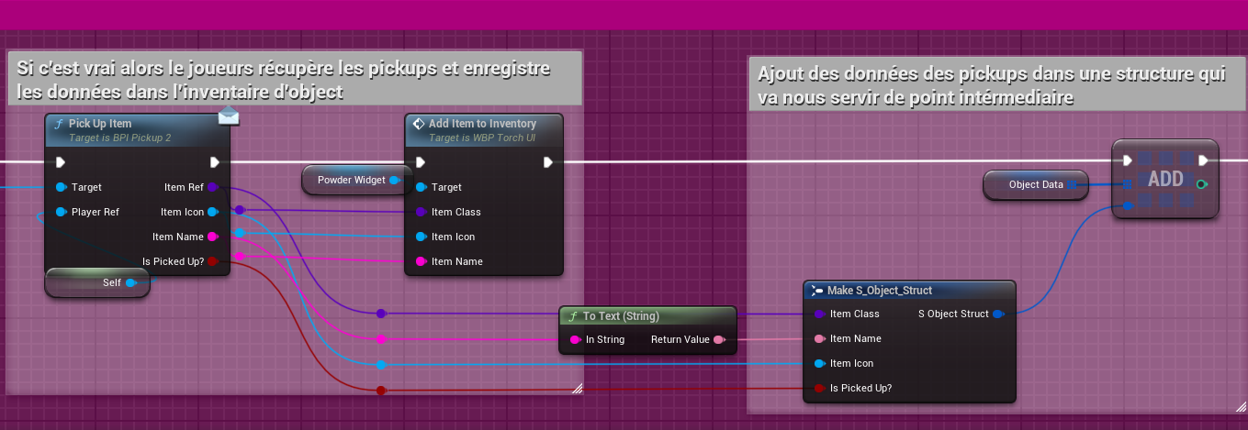
Task: Select the Add Item to Inventory node title
Action: tap(482, 124)
